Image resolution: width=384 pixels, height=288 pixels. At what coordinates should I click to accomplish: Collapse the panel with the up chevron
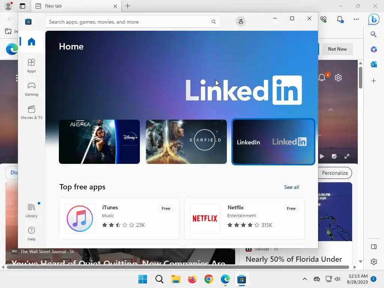[331, 110]
